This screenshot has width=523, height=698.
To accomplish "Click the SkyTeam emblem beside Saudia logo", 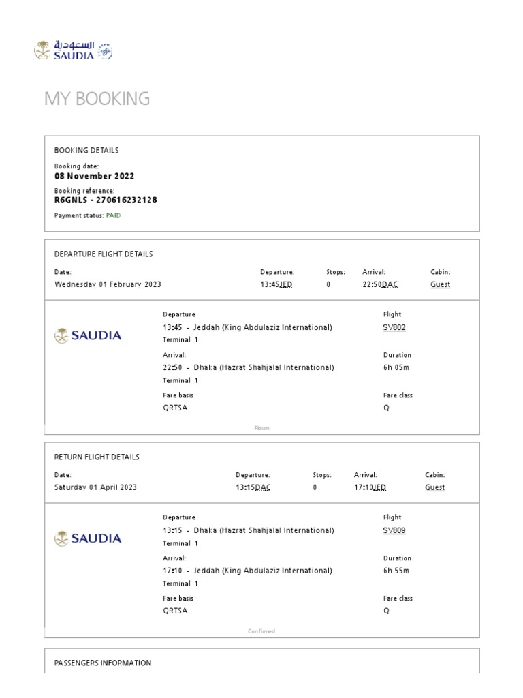I will [x=106, y=51].
